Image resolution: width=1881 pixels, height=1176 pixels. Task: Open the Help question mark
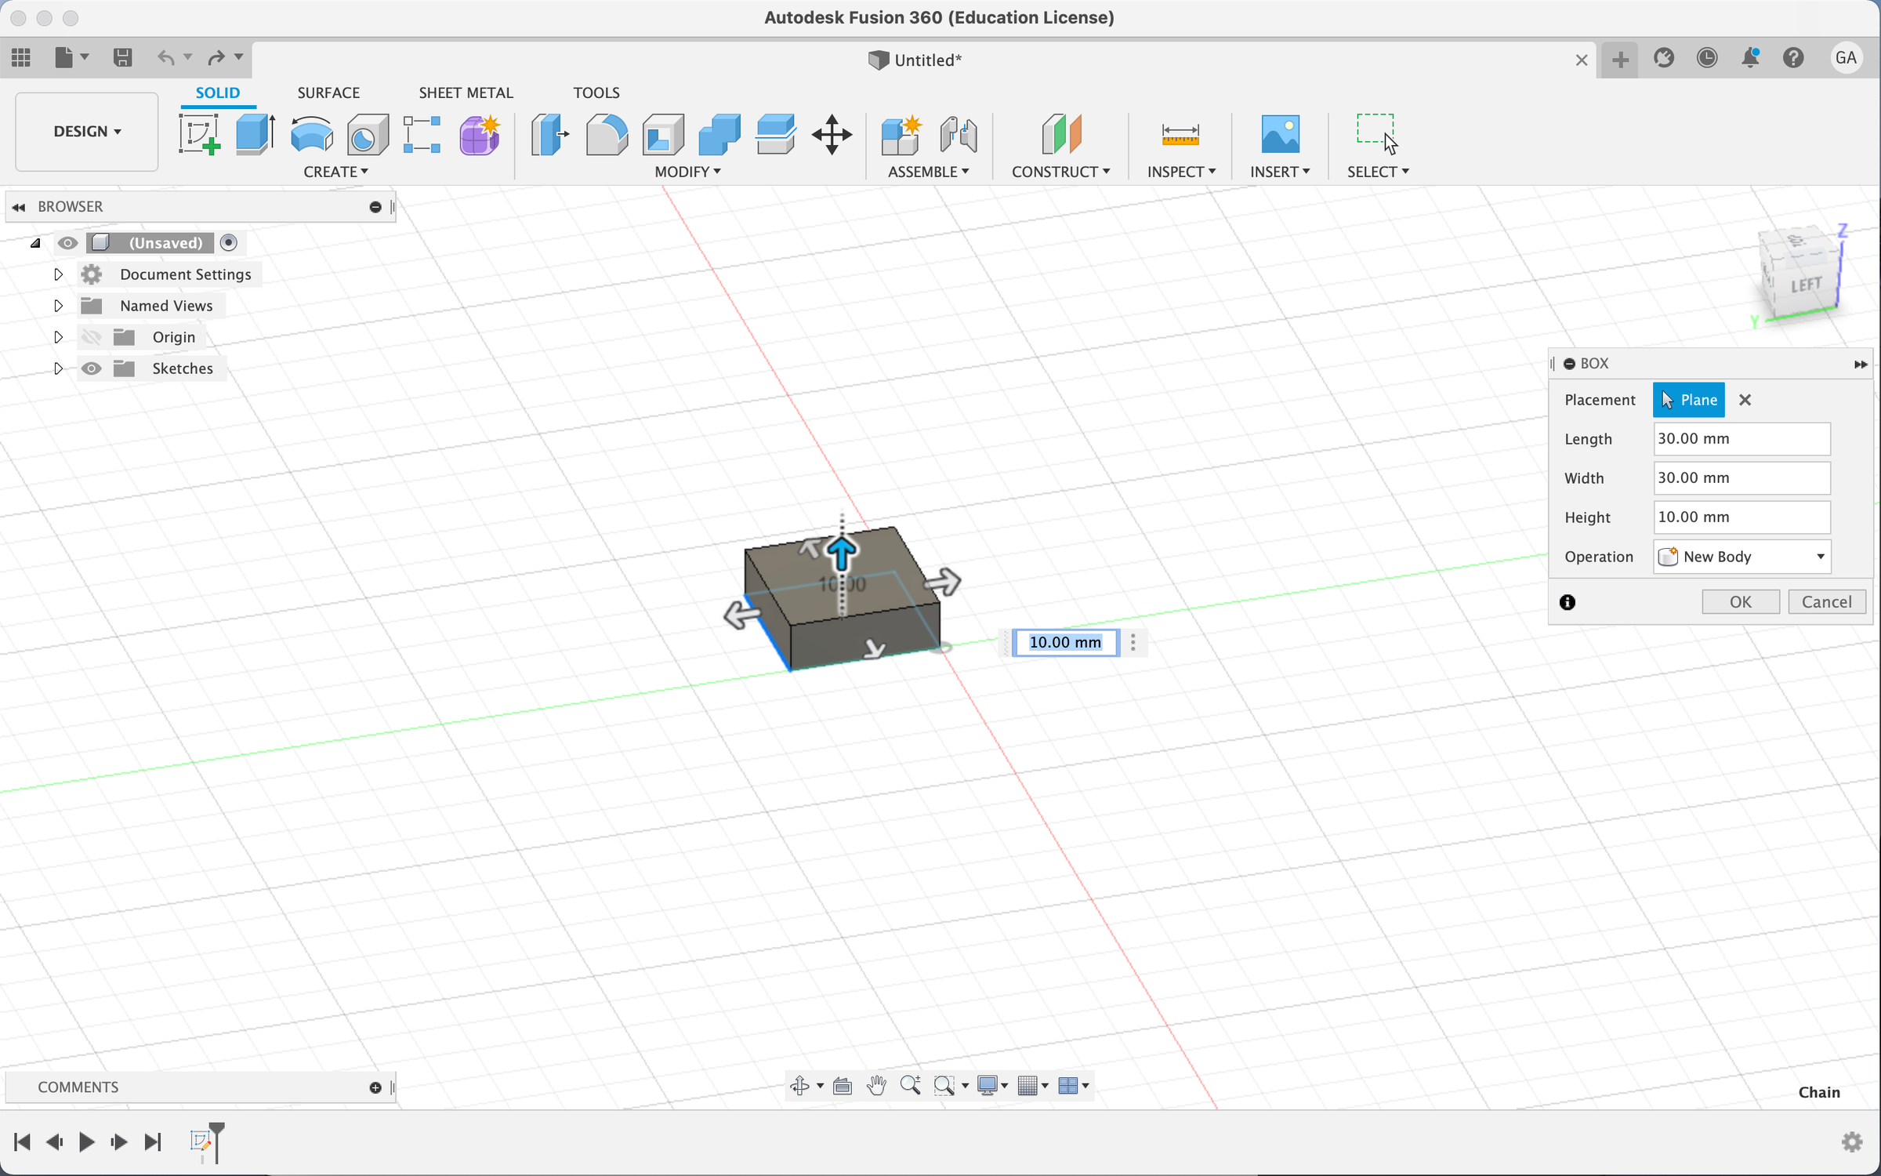[x=1793, y=57]
